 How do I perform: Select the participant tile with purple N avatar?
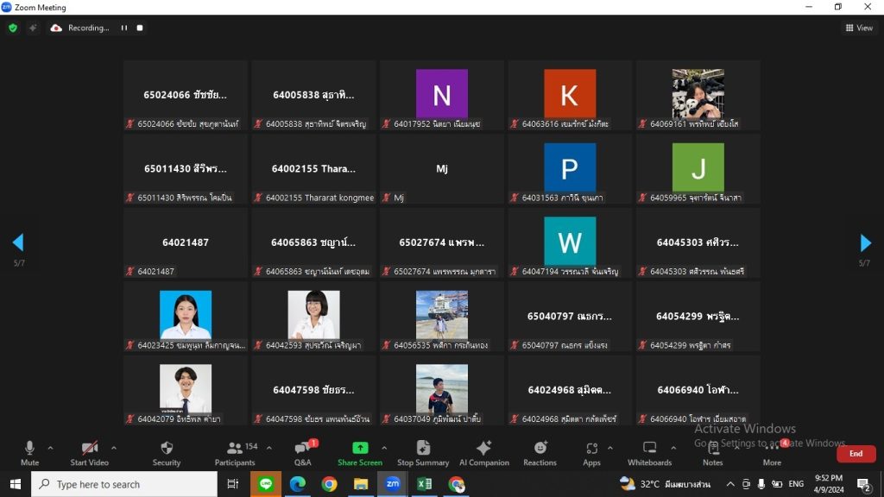(441, 95)
